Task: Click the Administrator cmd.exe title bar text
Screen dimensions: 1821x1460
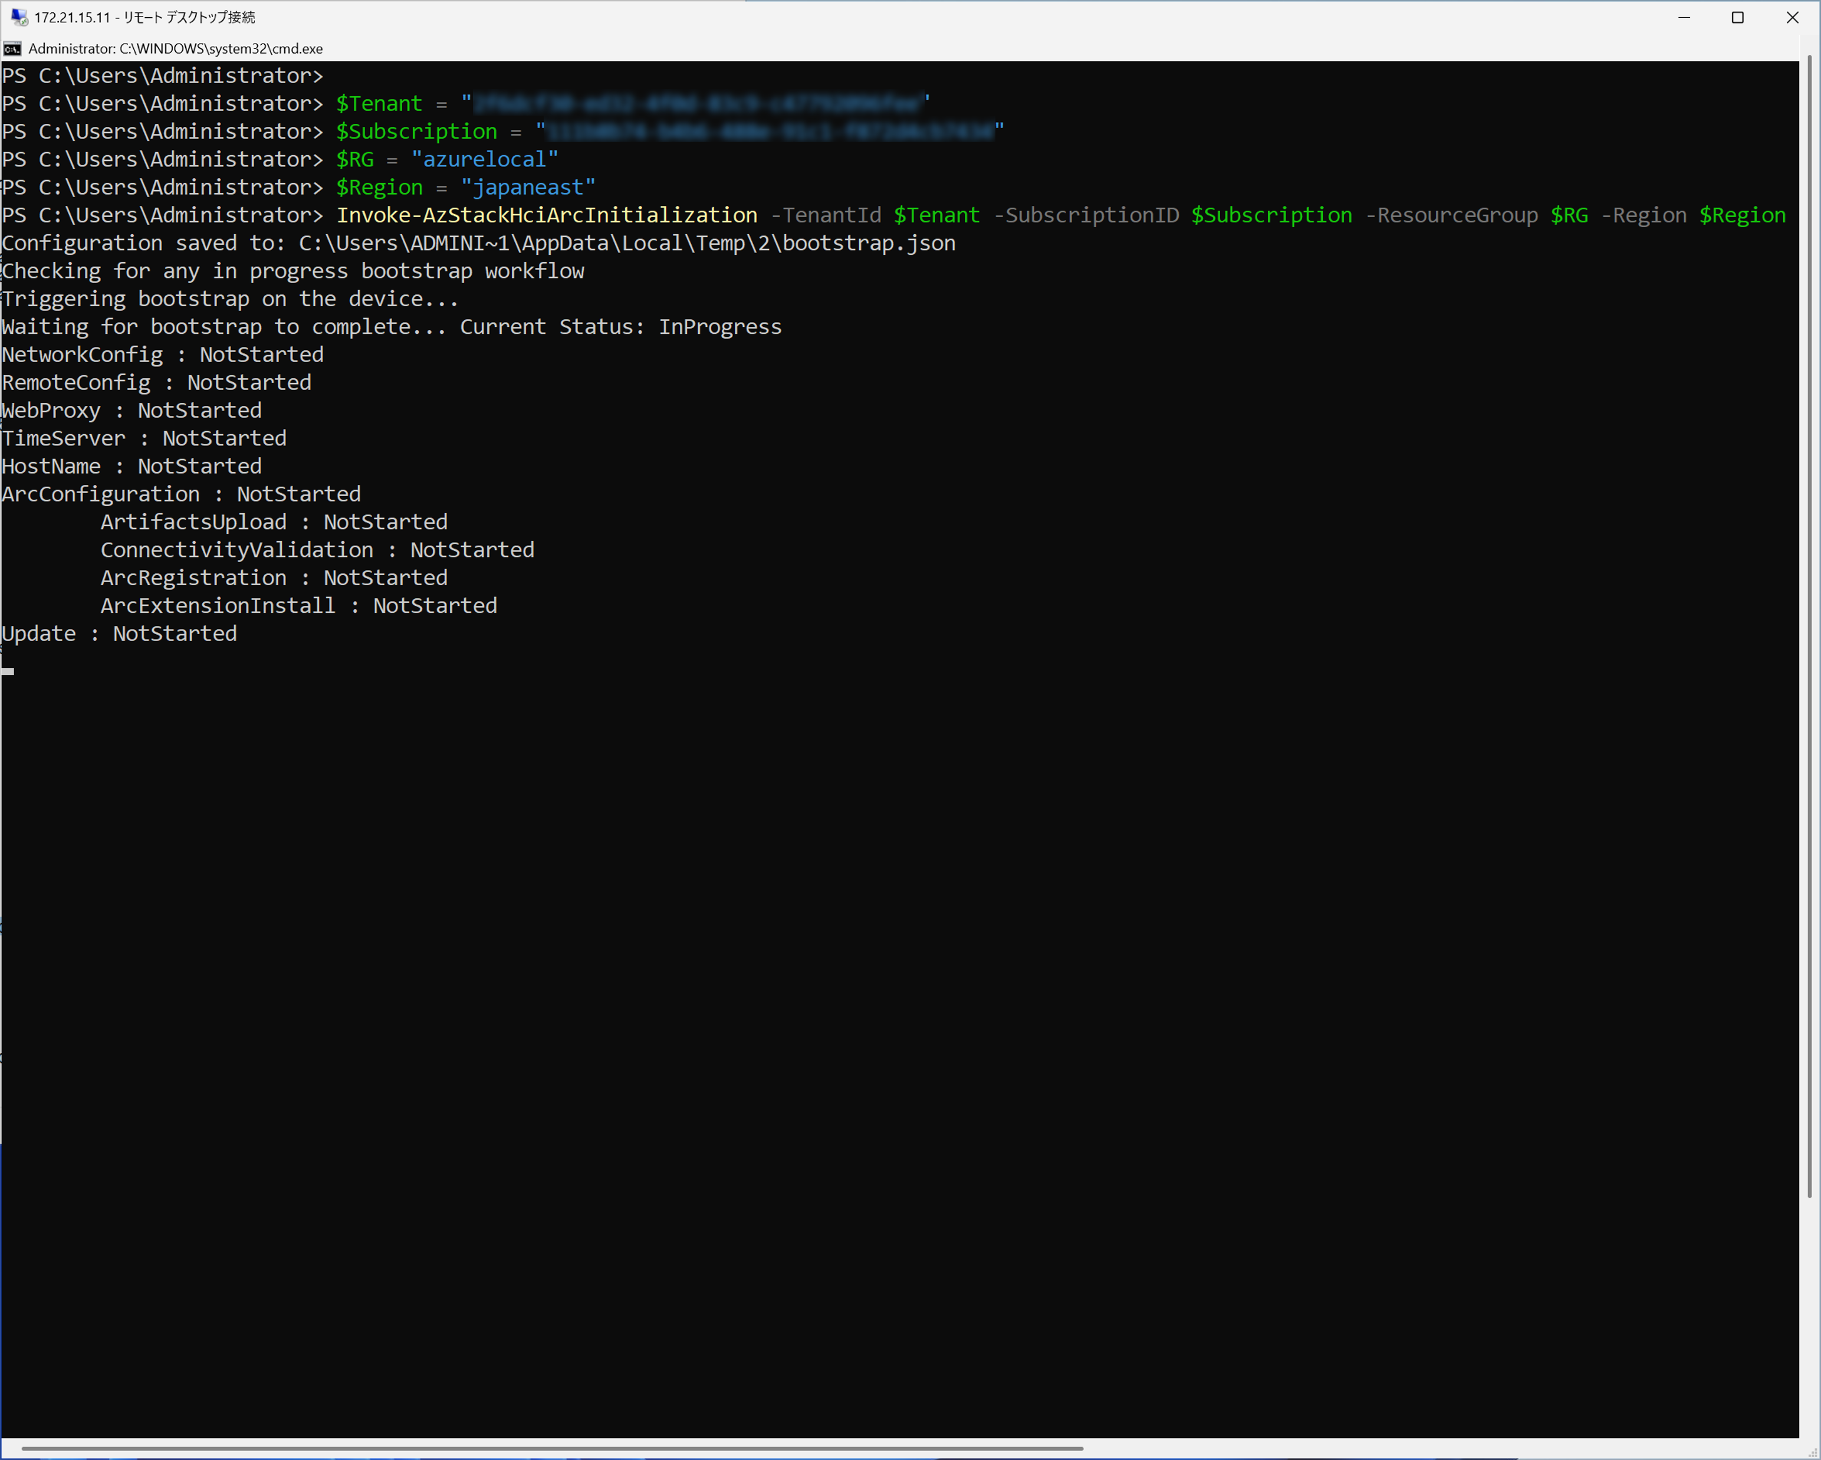Action: click(x=176, y=49)
